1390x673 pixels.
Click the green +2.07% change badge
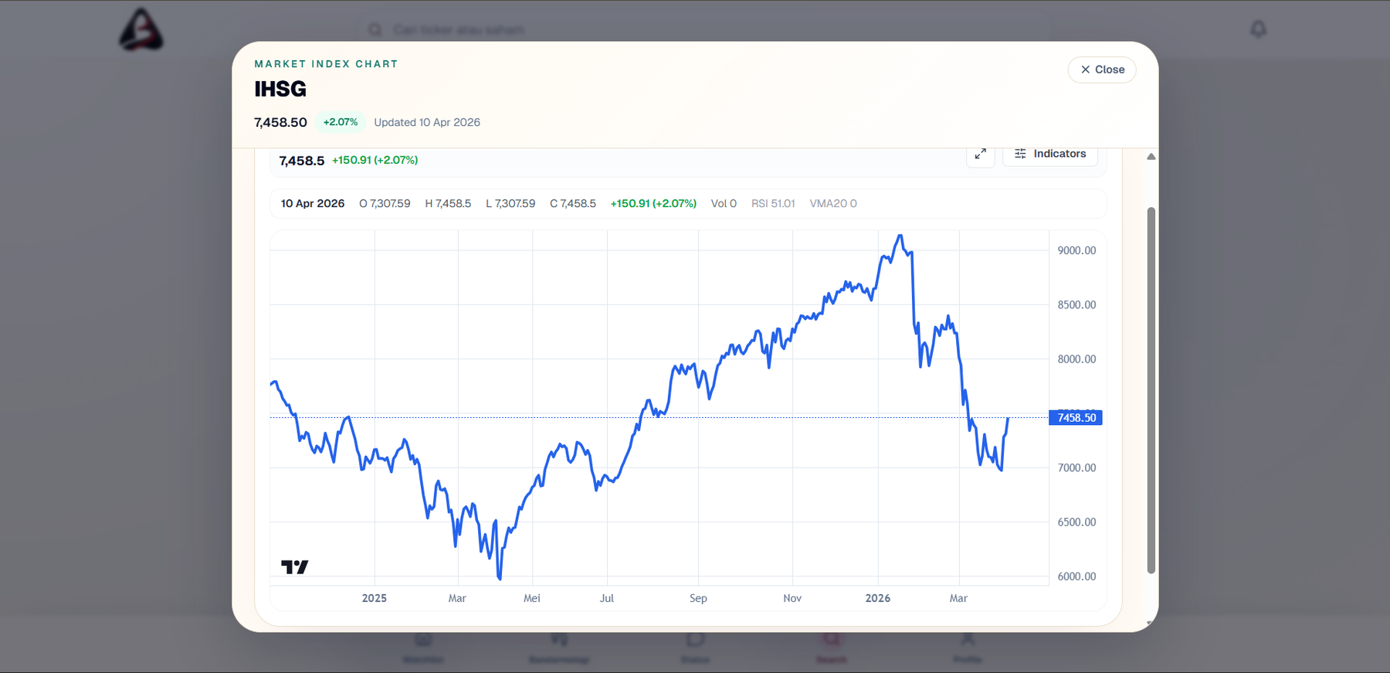pos(340,122)
